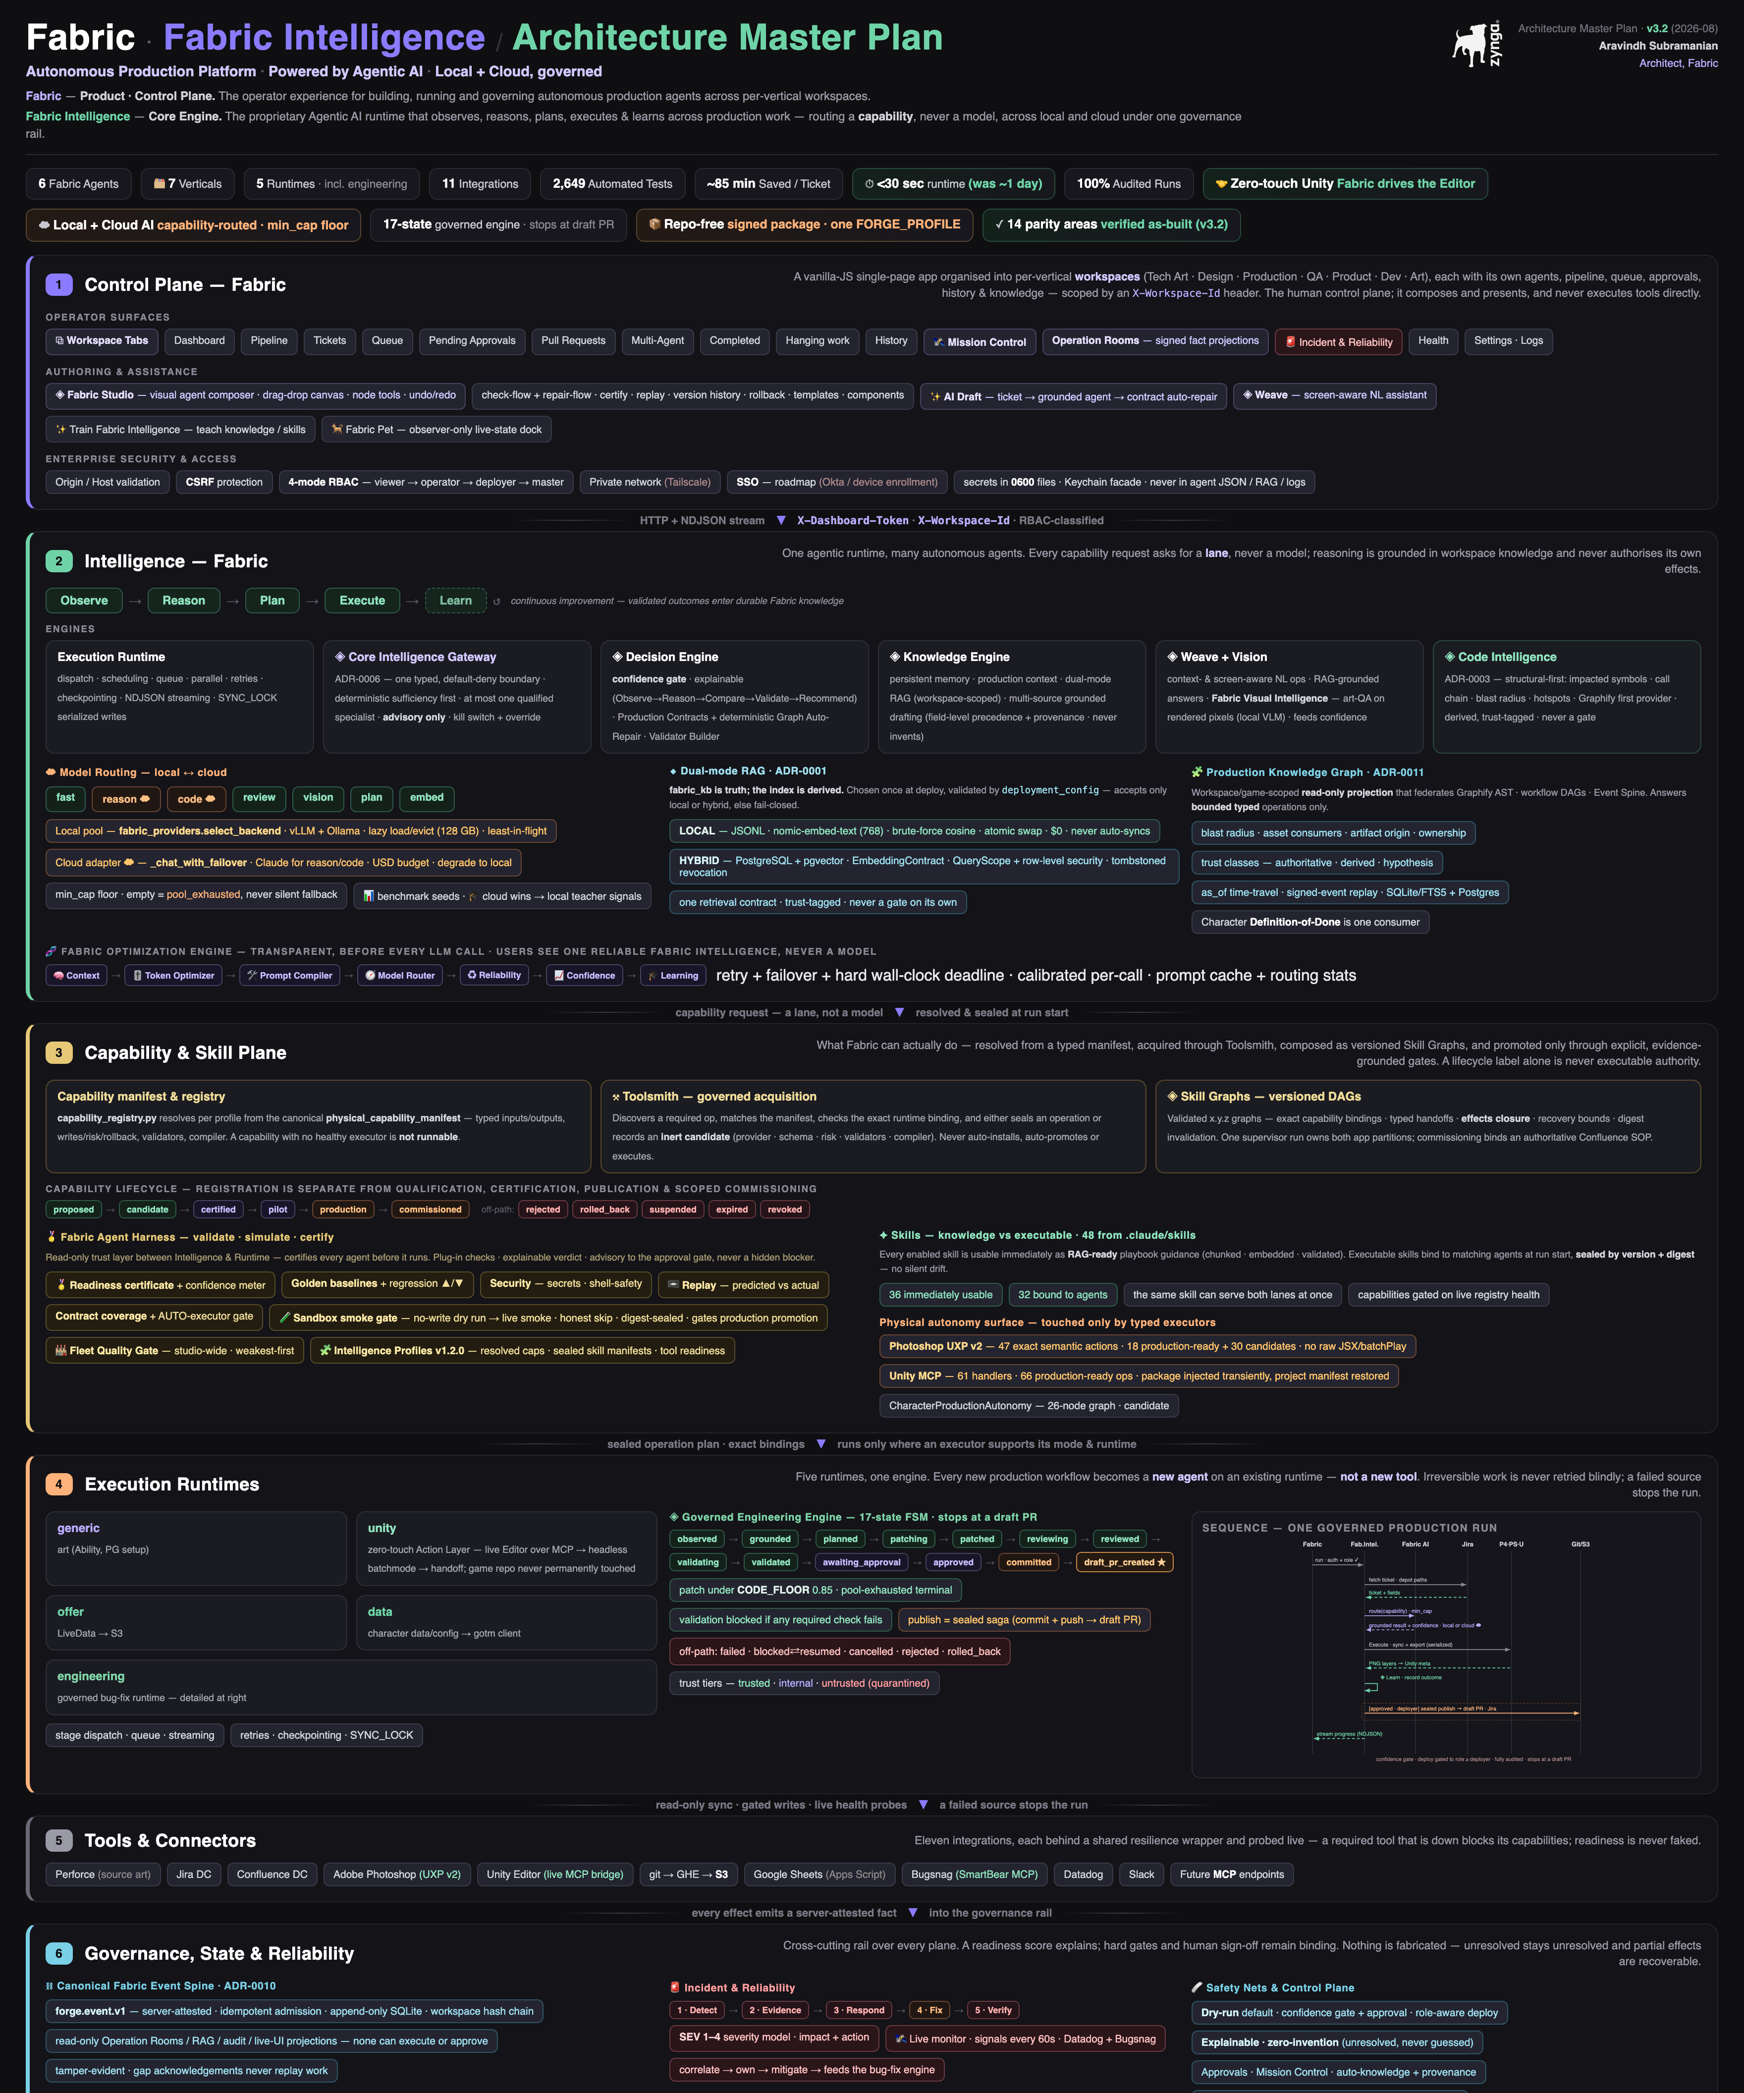Click the 7 Verticals stat chip
Image resolution: width=1744 pixels, height=2093 pixels.
(187, 183)
